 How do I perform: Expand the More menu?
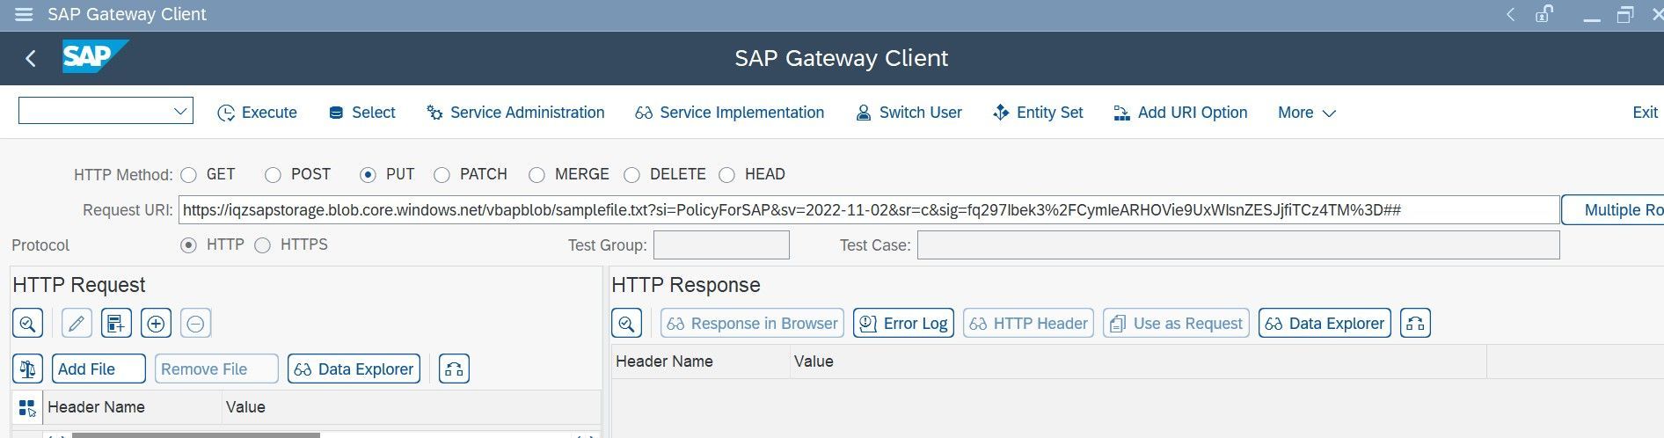tap(1307, 113)
